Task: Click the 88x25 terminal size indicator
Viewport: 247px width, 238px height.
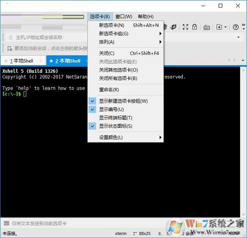Action: point(144,233)
